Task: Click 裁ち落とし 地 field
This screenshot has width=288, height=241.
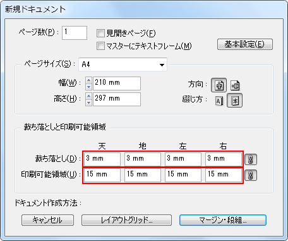Action: (143, 159)
